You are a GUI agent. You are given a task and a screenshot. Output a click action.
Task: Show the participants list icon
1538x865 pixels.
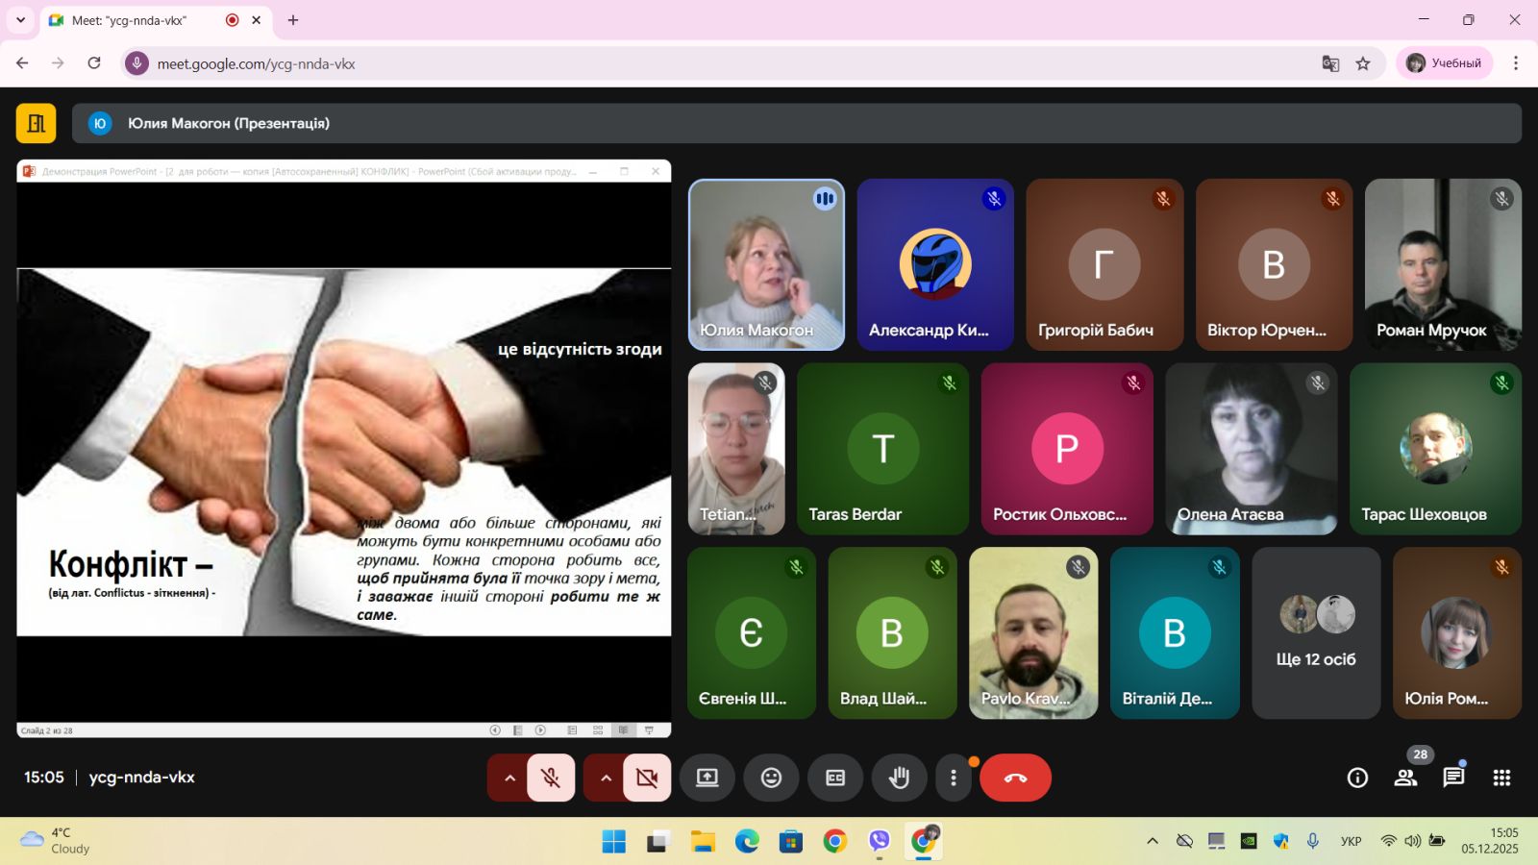tap(1405, 778)
